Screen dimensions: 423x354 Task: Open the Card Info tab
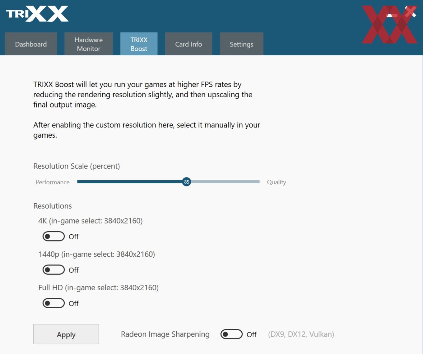coord(188,44)
